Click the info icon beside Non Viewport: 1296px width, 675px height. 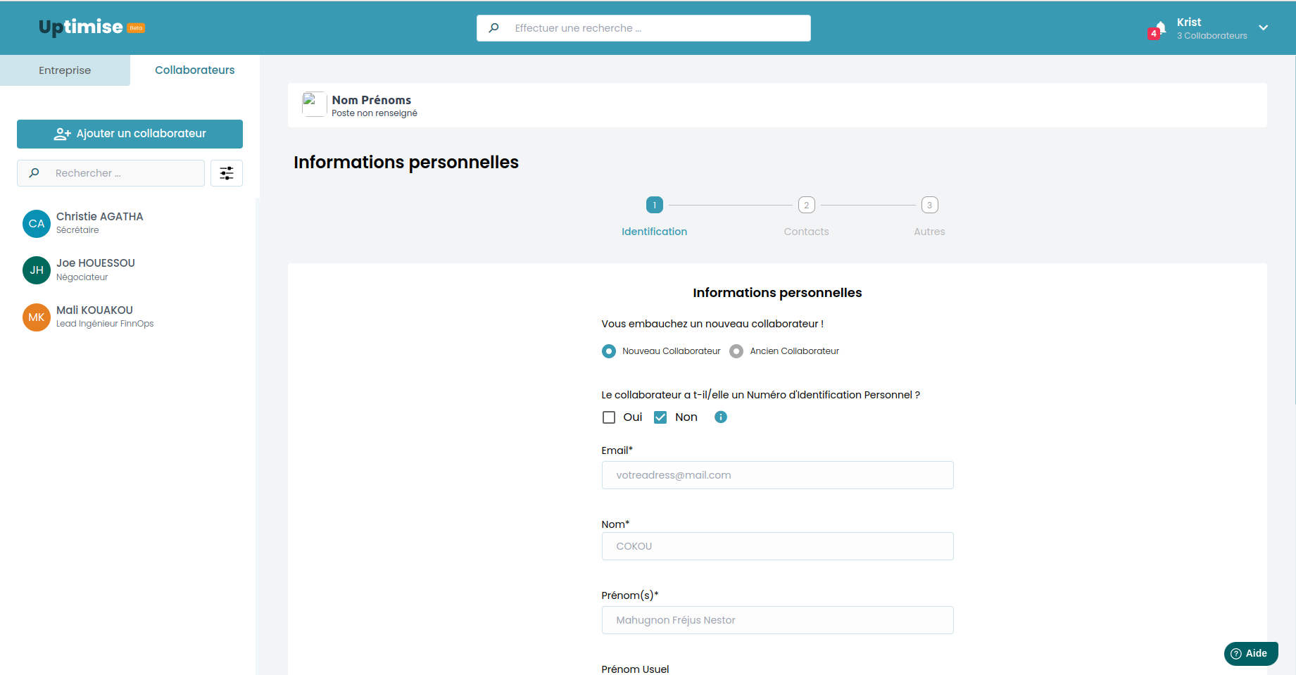click(721, 417)
